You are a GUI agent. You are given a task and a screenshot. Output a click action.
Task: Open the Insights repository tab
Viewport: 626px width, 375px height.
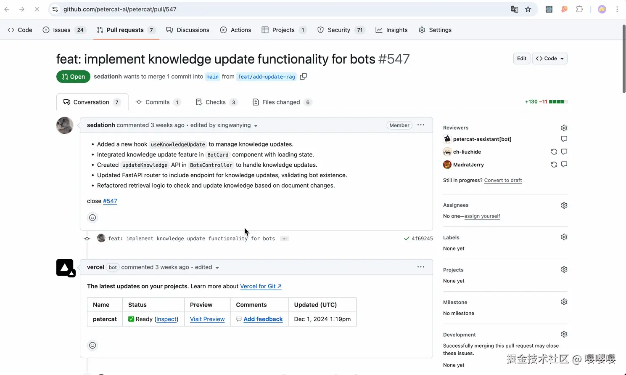point(391,30)
